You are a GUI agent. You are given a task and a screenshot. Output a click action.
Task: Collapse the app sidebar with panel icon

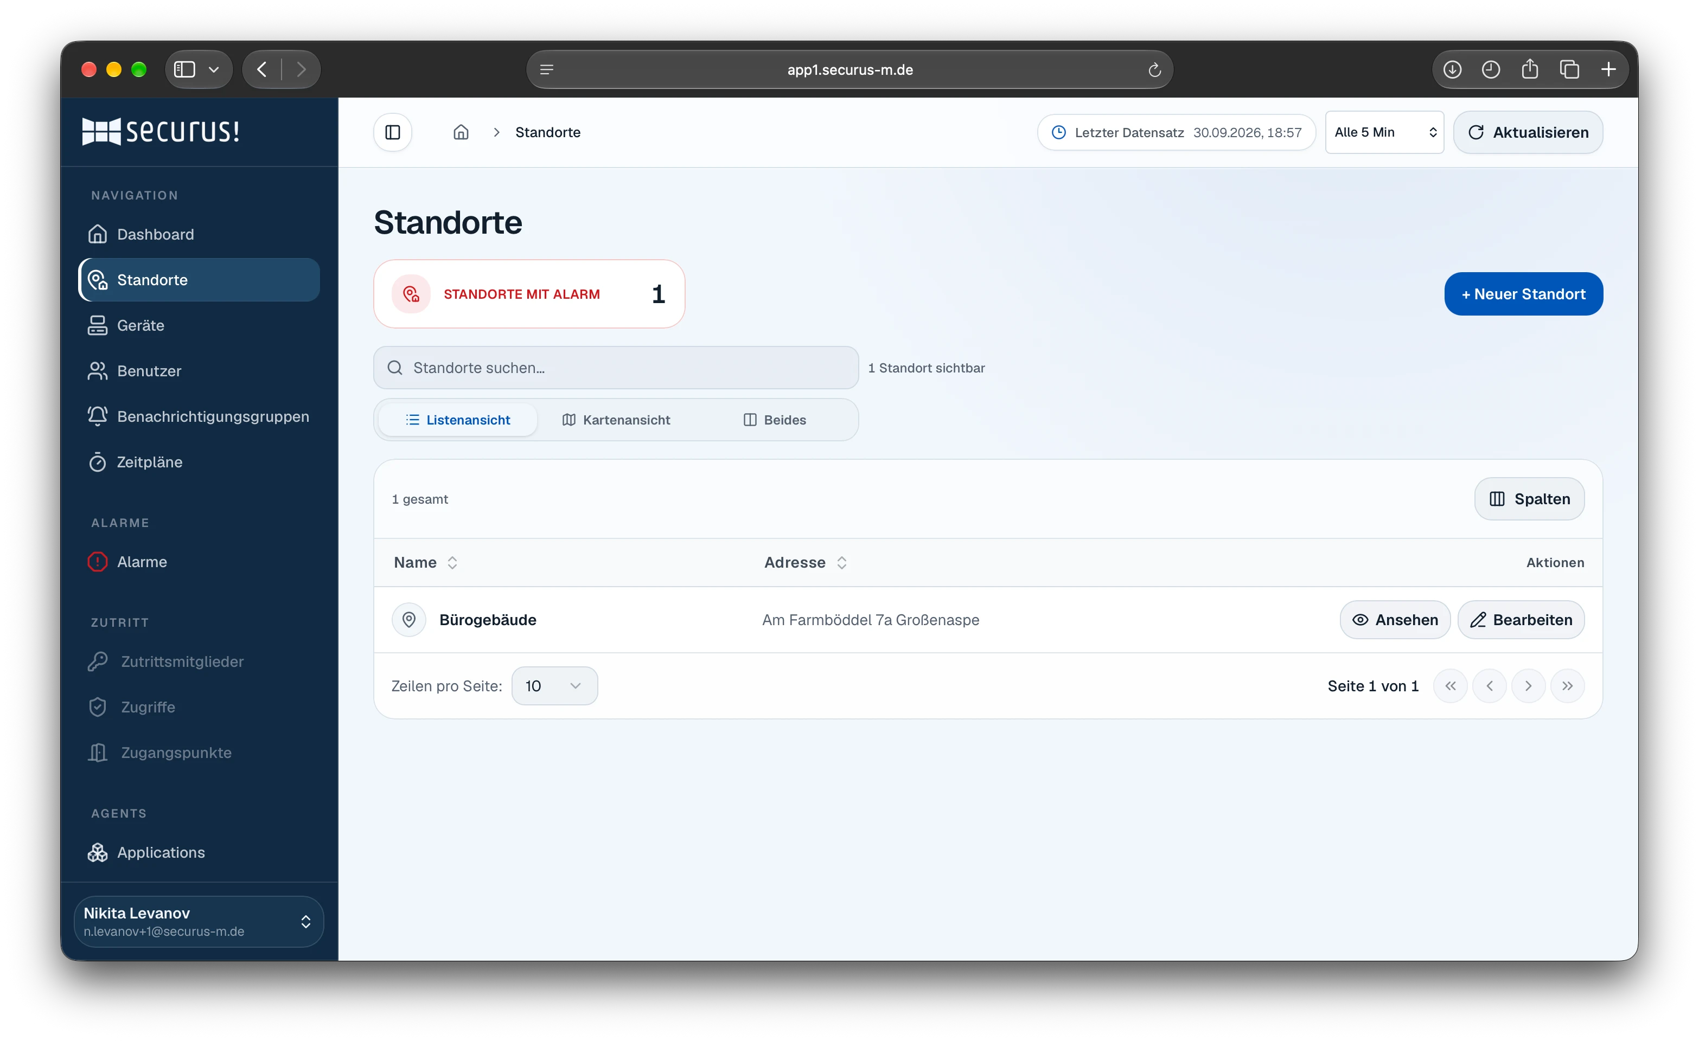392,132
